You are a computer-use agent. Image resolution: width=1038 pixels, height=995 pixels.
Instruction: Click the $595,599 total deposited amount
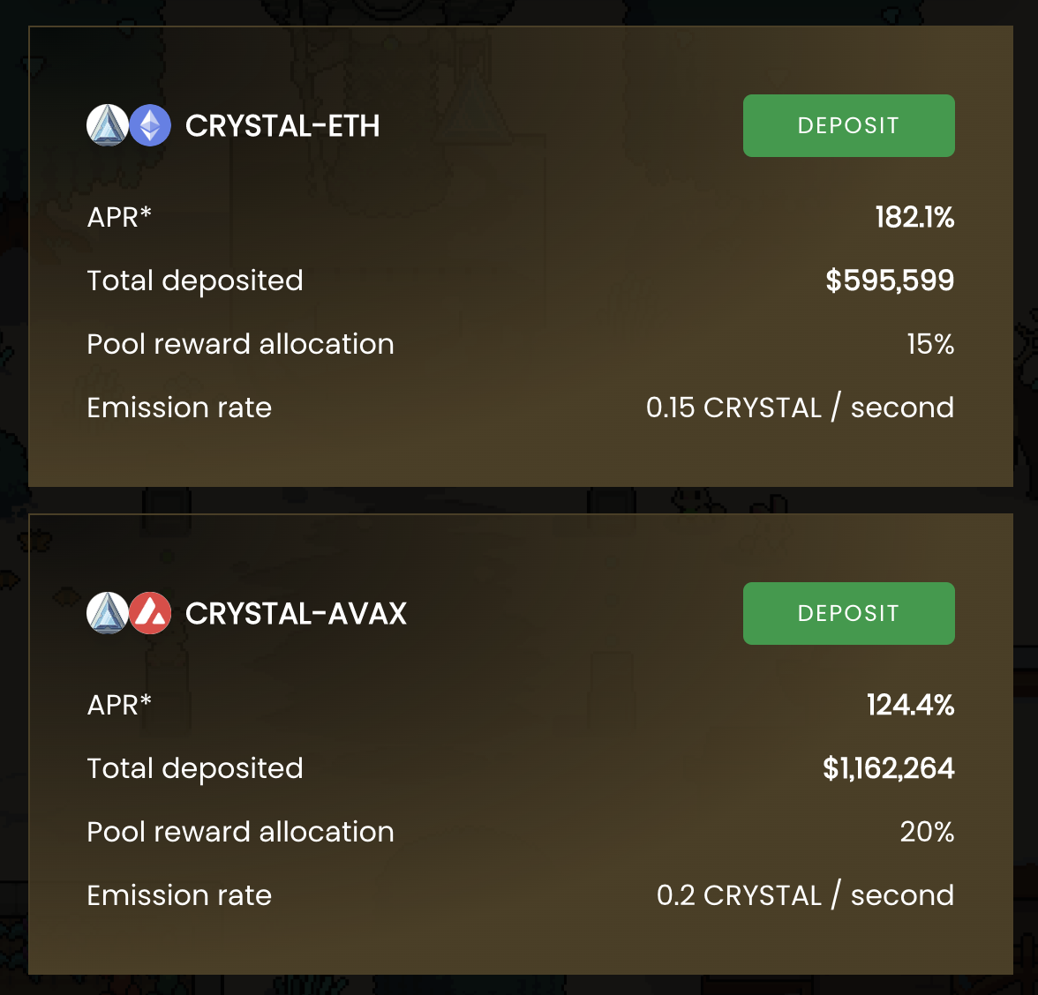click(x=890, y=281)
